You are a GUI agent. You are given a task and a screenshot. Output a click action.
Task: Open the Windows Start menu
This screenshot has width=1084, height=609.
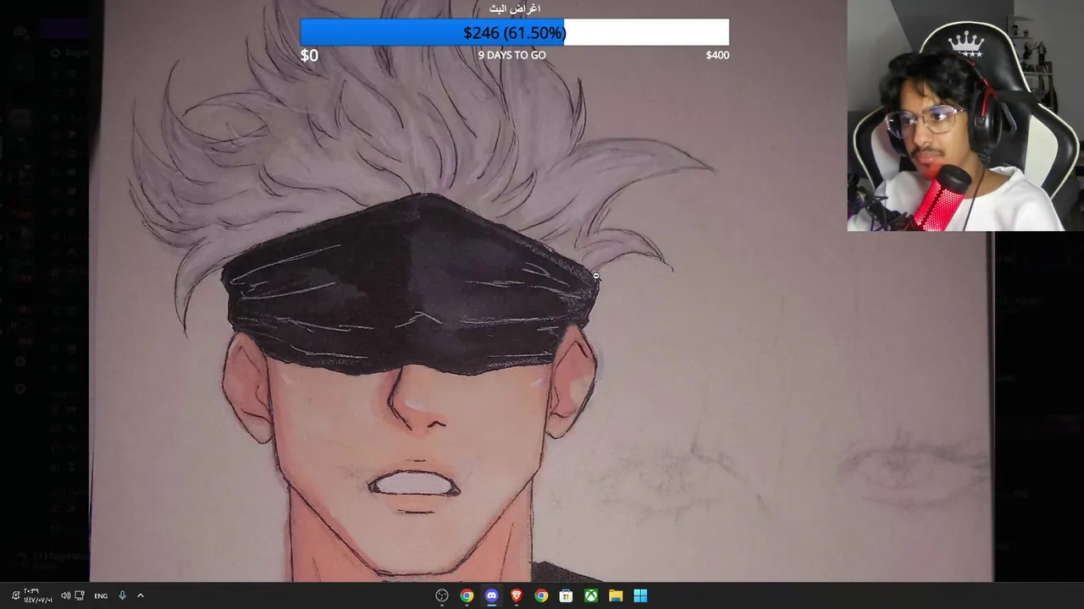(x=640, y=595)
